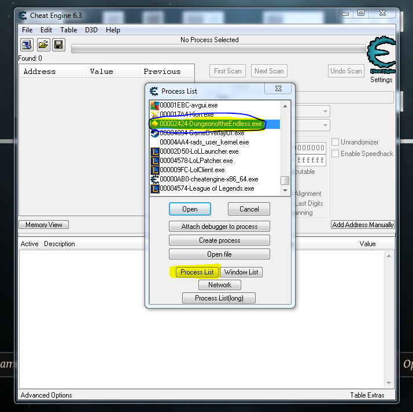413x412 pixels.
Task: Click the Process List(long) button
Action: (x=219, y=298)
